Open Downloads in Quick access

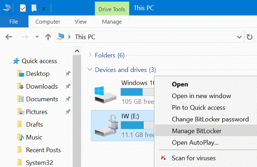[x=42, y=86]
